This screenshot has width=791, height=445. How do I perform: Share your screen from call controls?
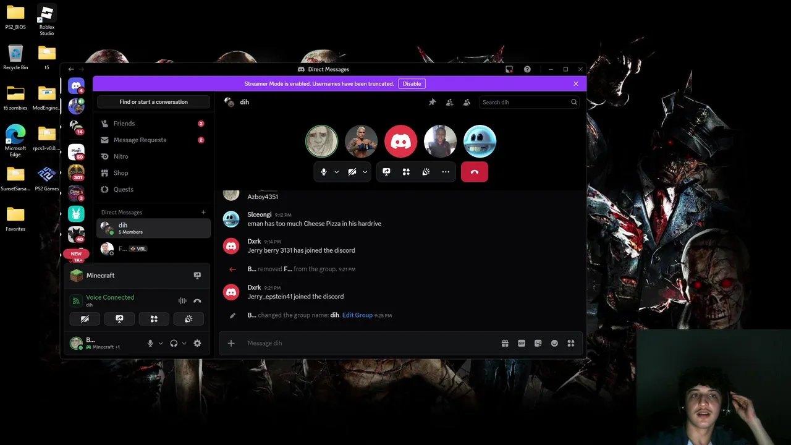[x=386, y=172]
